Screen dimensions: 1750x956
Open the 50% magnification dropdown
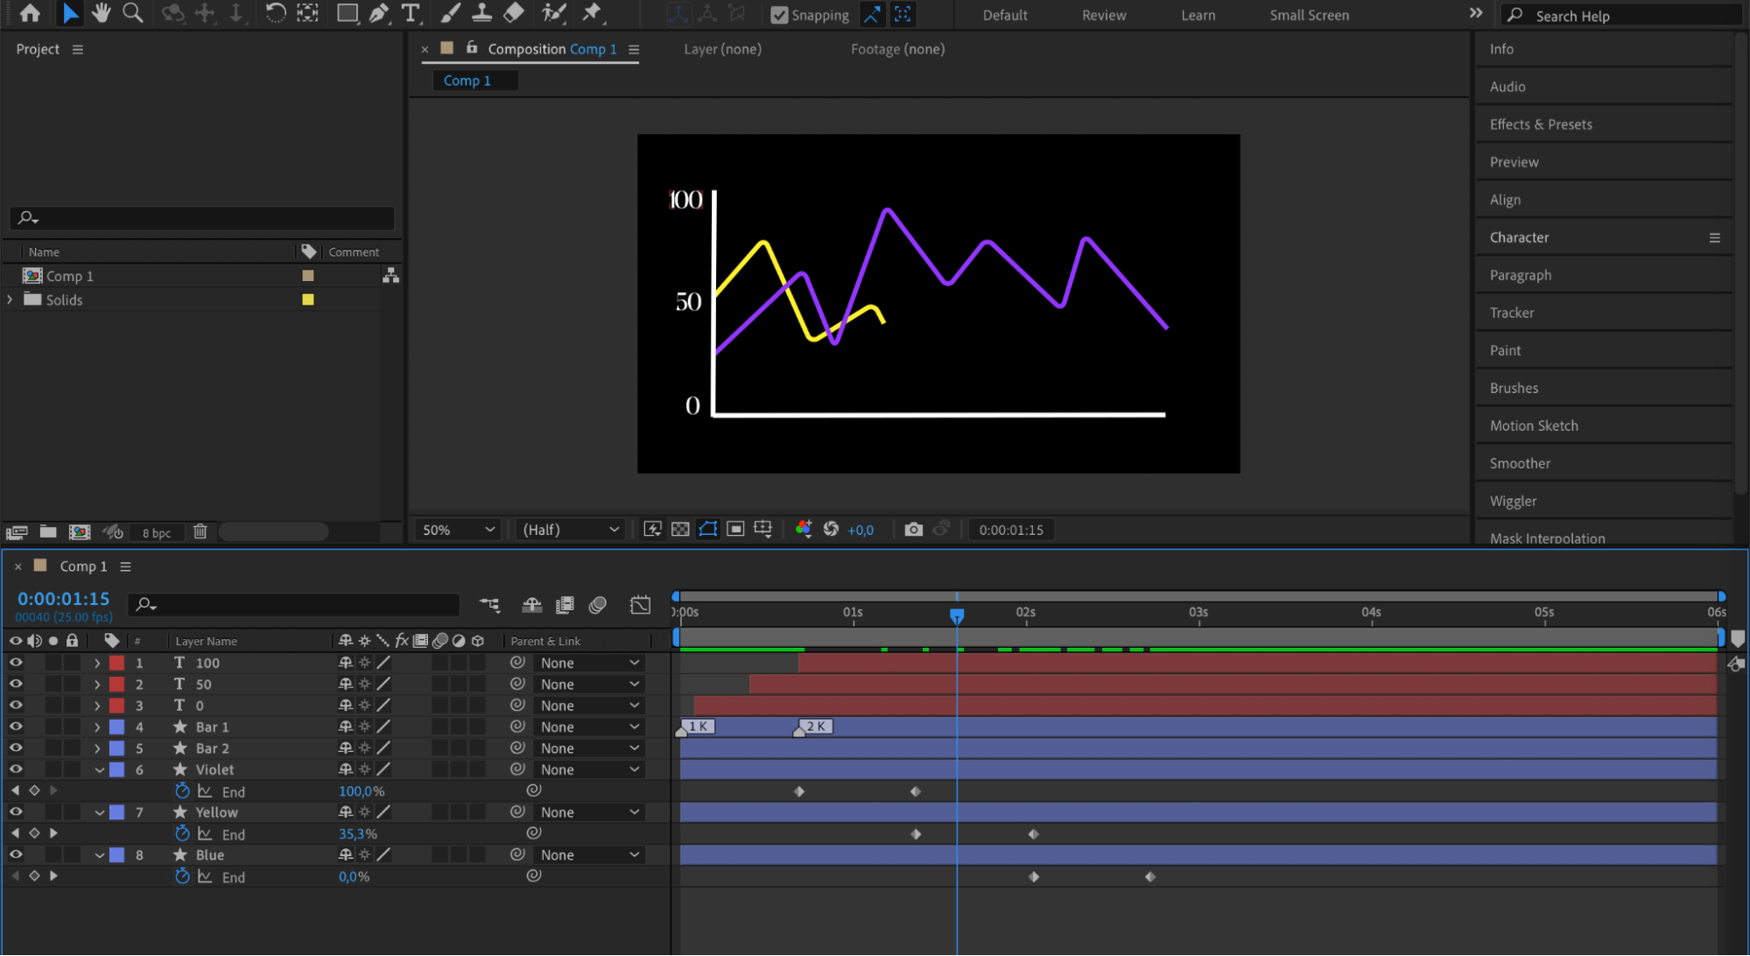click(x=459, y=530)
